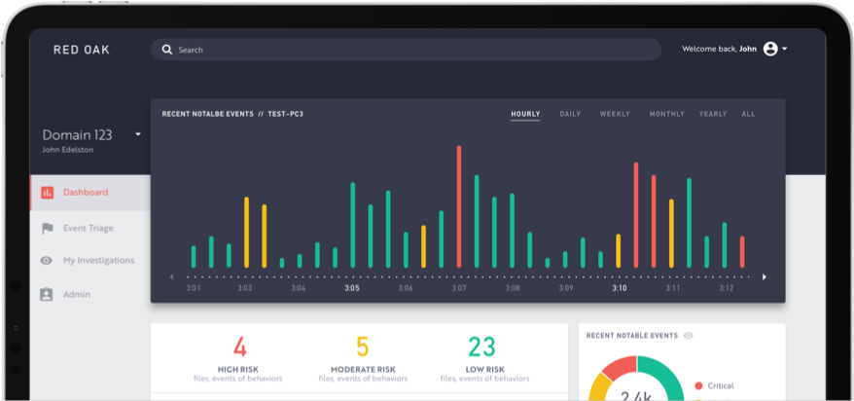Click the 5 Moderate Risk count
Viewport: 854px width, 401px height.
pos(362,347)
